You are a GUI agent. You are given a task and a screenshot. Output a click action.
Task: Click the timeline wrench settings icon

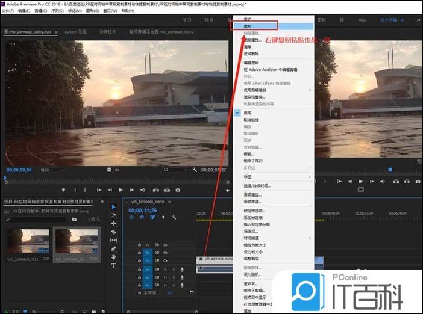coord(174,217)
